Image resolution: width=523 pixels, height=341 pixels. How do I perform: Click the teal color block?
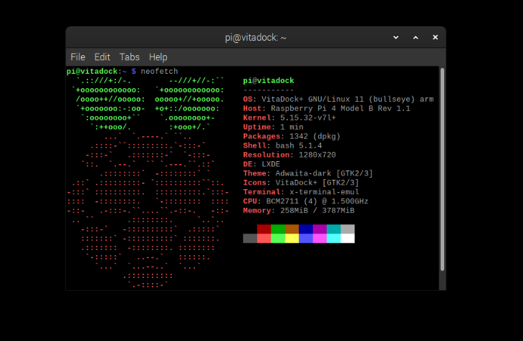334,229
